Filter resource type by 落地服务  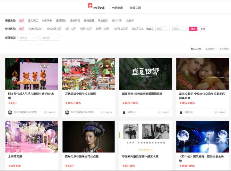tap(103, 20)
